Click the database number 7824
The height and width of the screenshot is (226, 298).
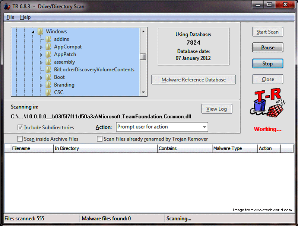(193, 43)
